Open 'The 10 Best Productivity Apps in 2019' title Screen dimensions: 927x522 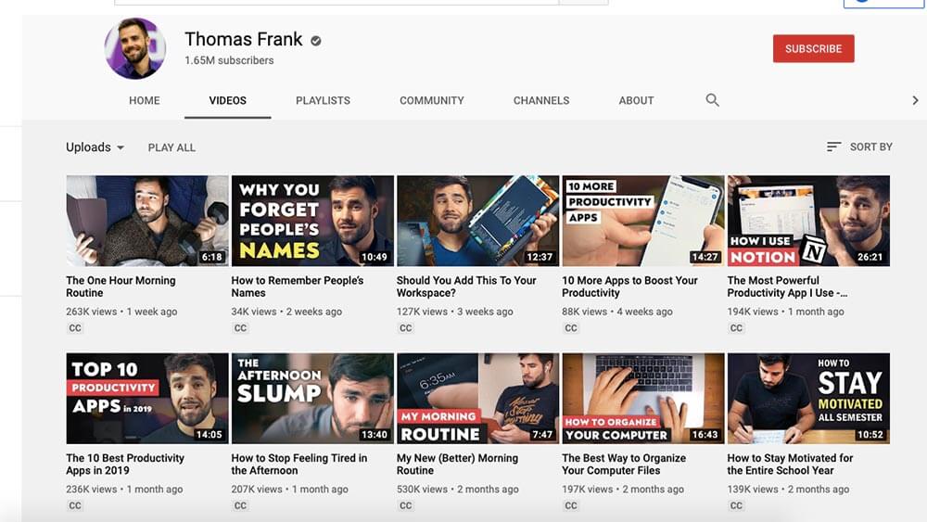[x=125, y=465]
